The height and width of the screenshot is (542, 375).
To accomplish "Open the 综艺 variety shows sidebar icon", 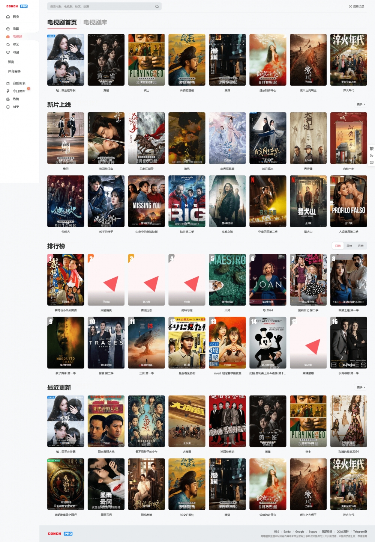I will tap(8, 44).
